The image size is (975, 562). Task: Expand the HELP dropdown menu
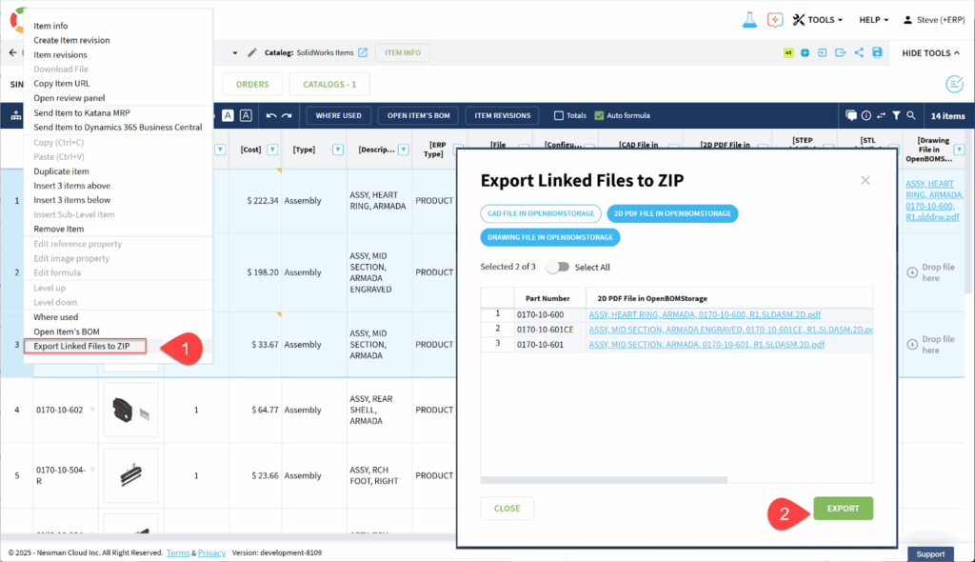click(x=873, y=20)
